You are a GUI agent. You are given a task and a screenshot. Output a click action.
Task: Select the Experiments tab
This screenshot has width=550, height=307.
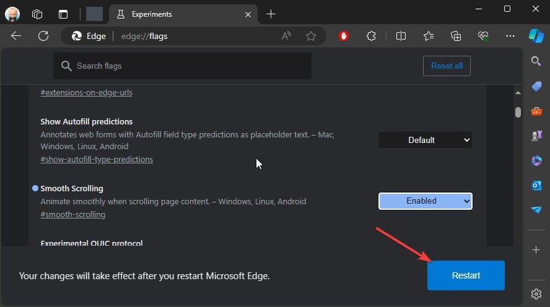coord(183,14)
